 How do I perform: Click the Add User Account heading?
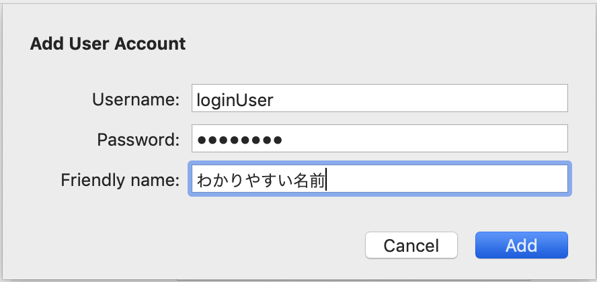click(x=108, y=44)
